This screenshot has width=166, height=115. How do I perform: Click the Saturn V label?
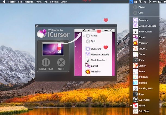[x=143, y=49]
